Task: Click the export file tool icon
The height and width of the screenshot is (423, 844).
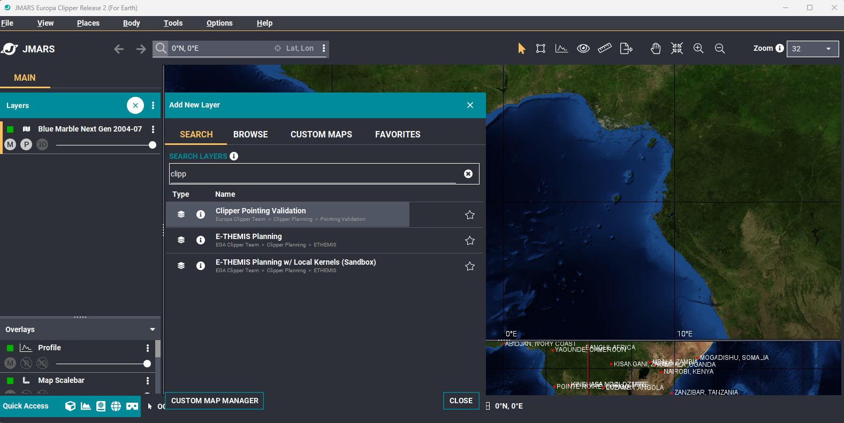Action: click(626, 49)
